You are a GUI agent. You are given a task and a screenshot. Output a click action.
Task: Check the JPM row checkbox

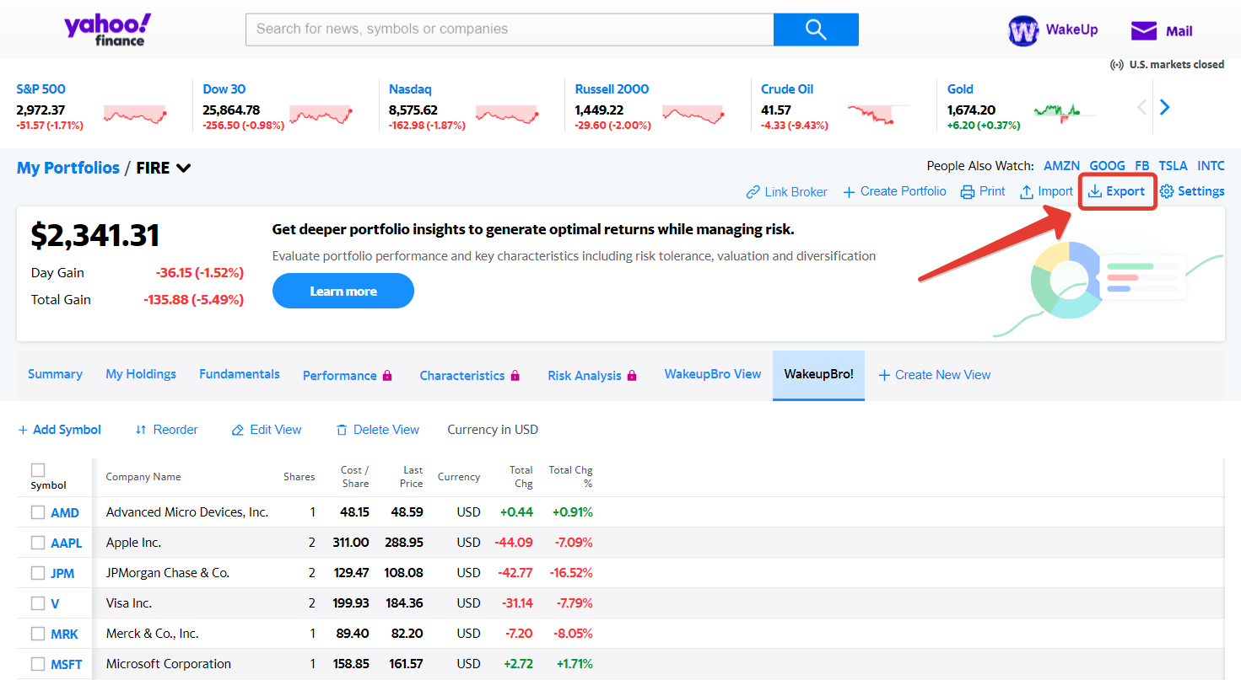[x=38, y=573]
